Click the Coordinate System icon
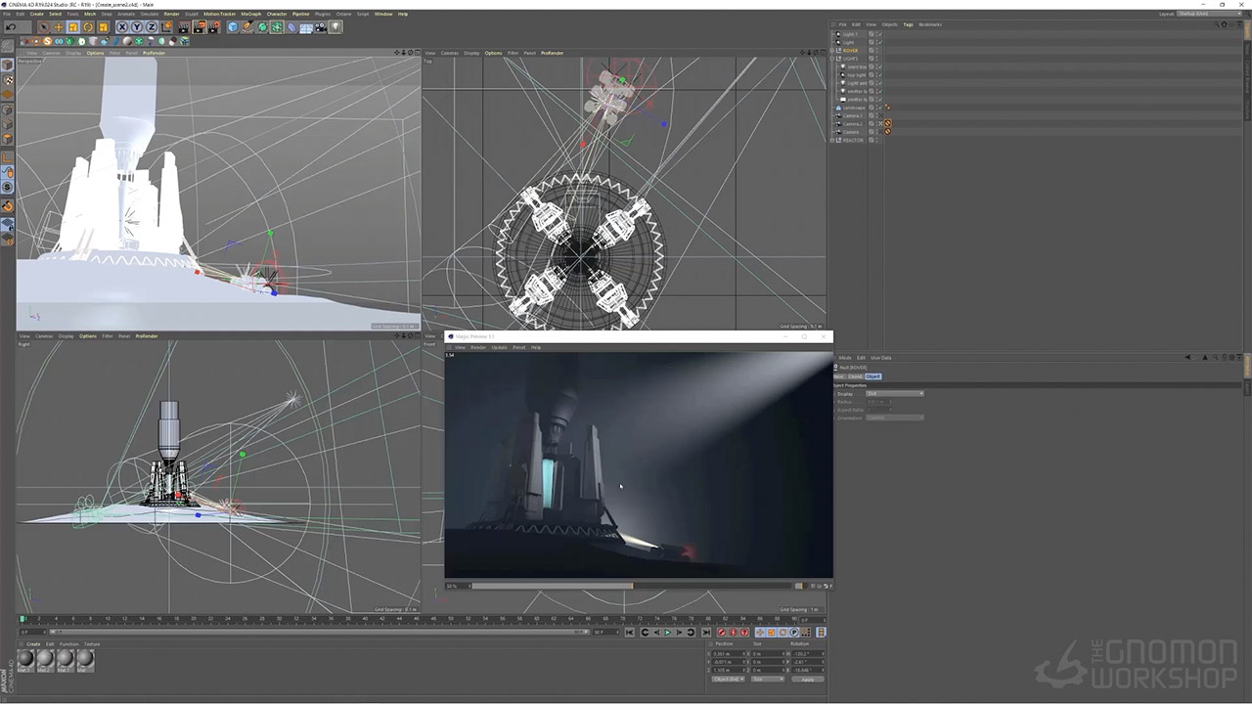Screen dimensions: 1252x704 coord(167,27)
